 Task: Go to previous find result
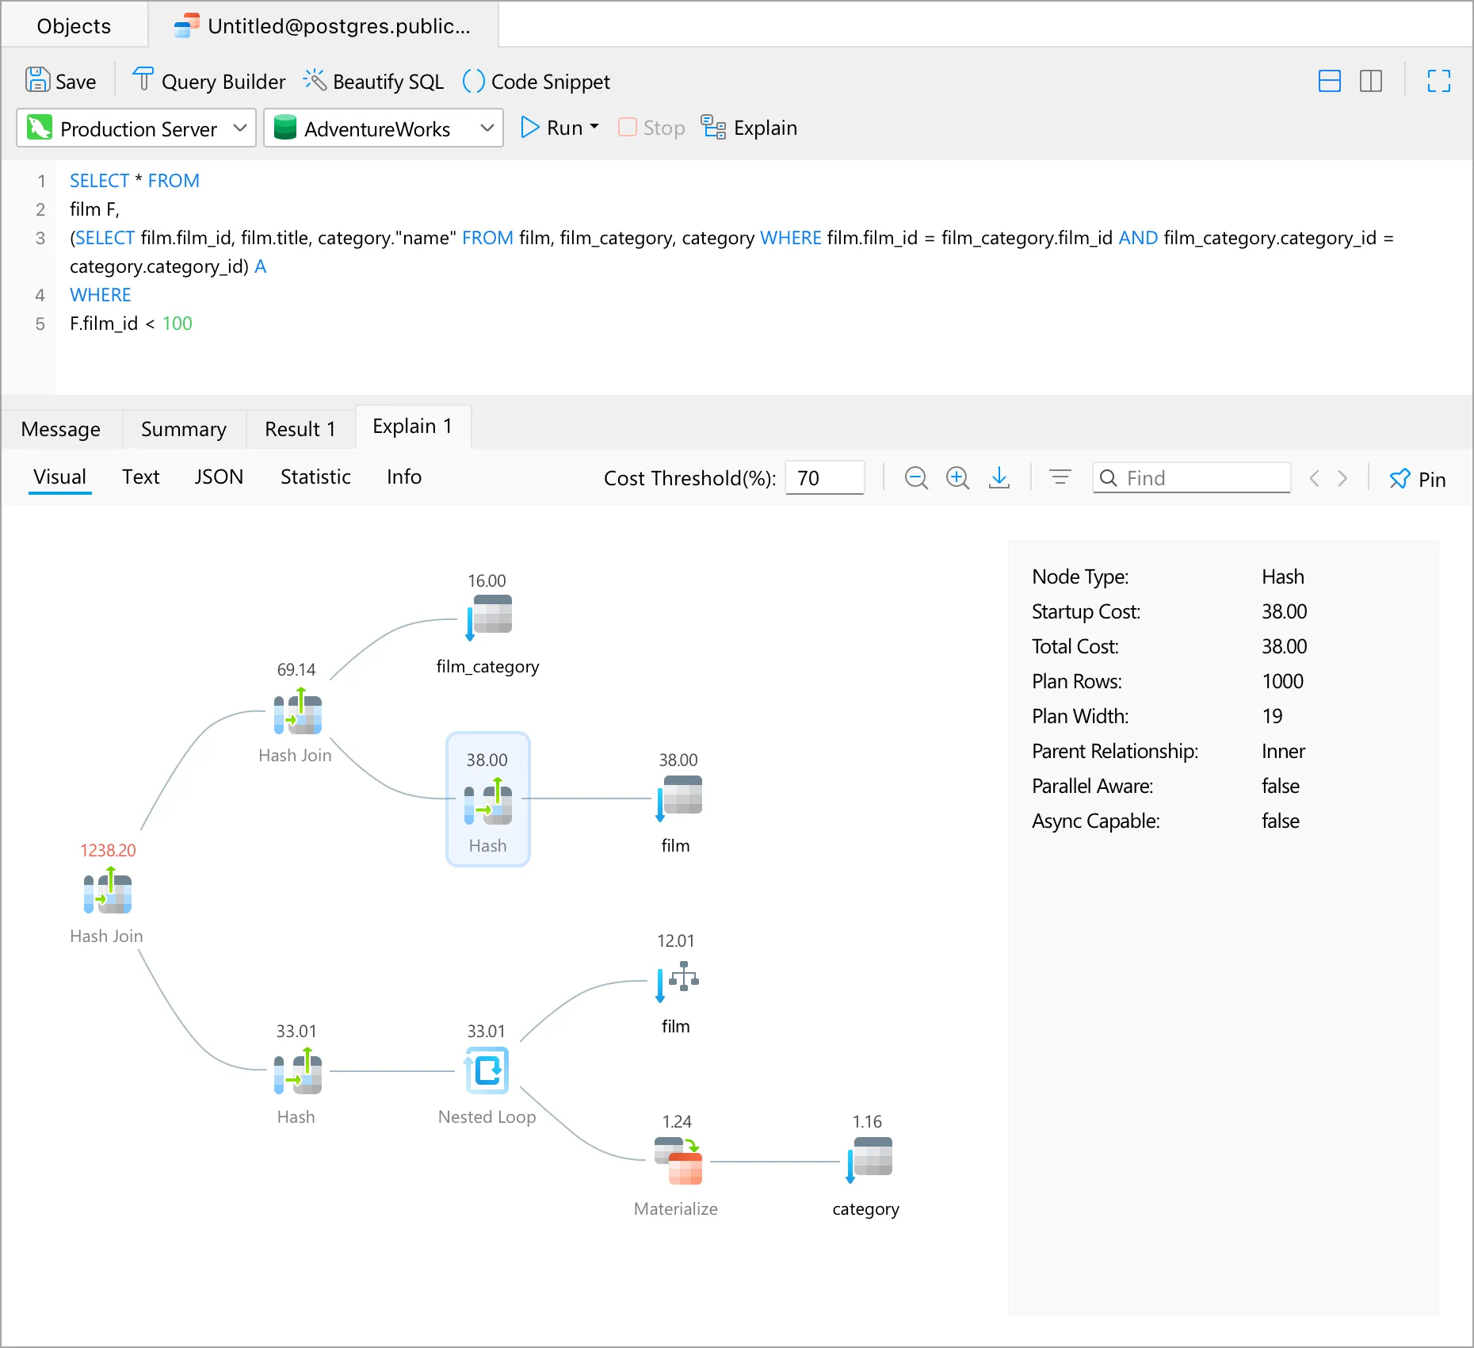[x=1315, y=478]
